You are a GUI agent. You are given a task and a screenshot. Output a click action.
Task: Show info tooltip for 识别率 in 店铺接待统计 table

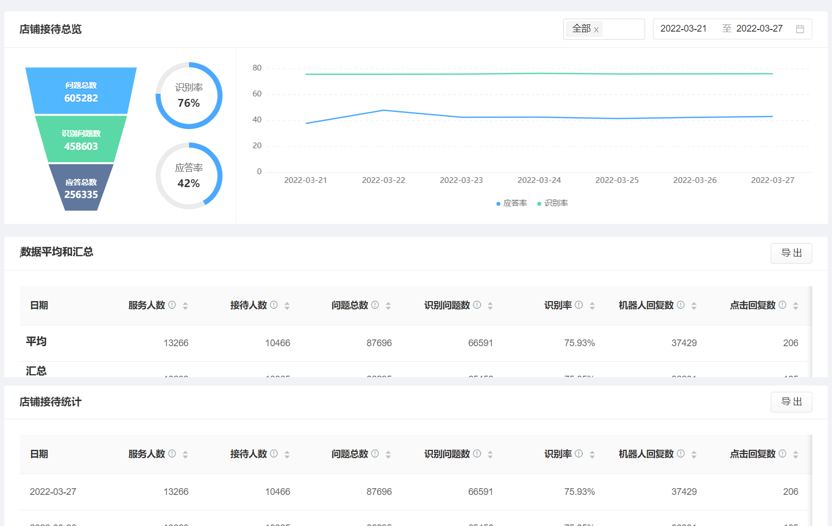[579, 453]
